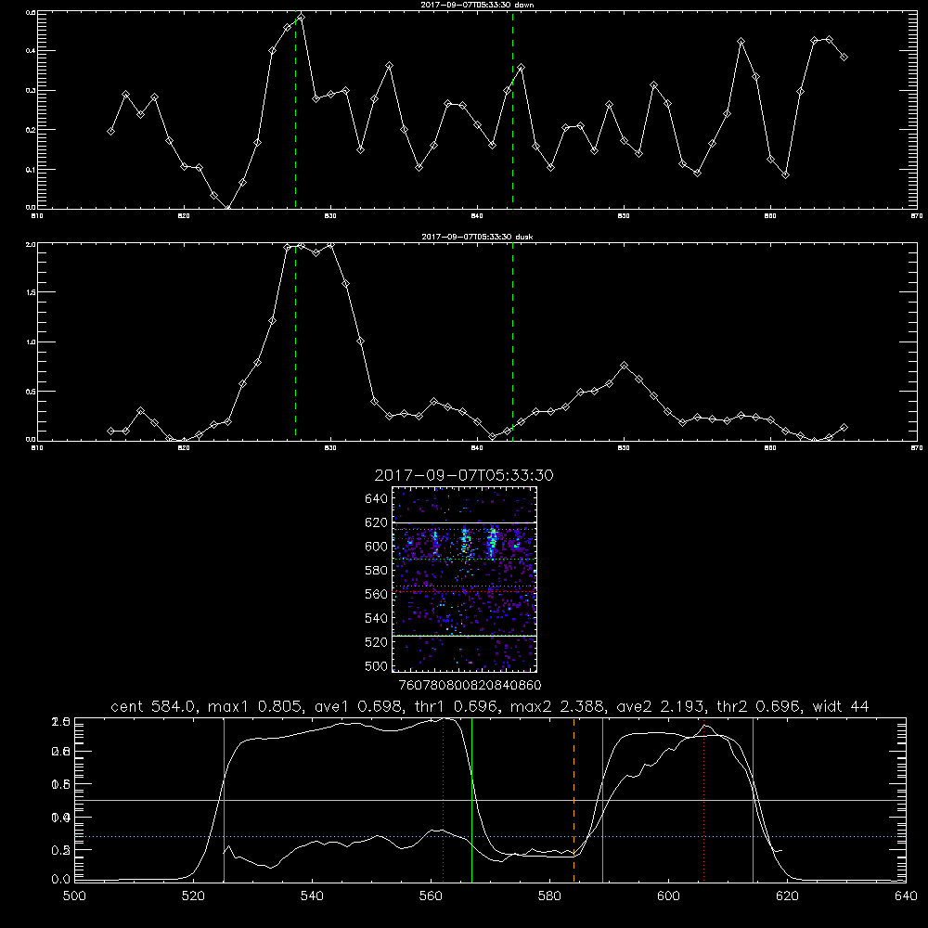Select the green vertical line near 589
This screenshot has width=928, height=928.
(x=602, y=800)
